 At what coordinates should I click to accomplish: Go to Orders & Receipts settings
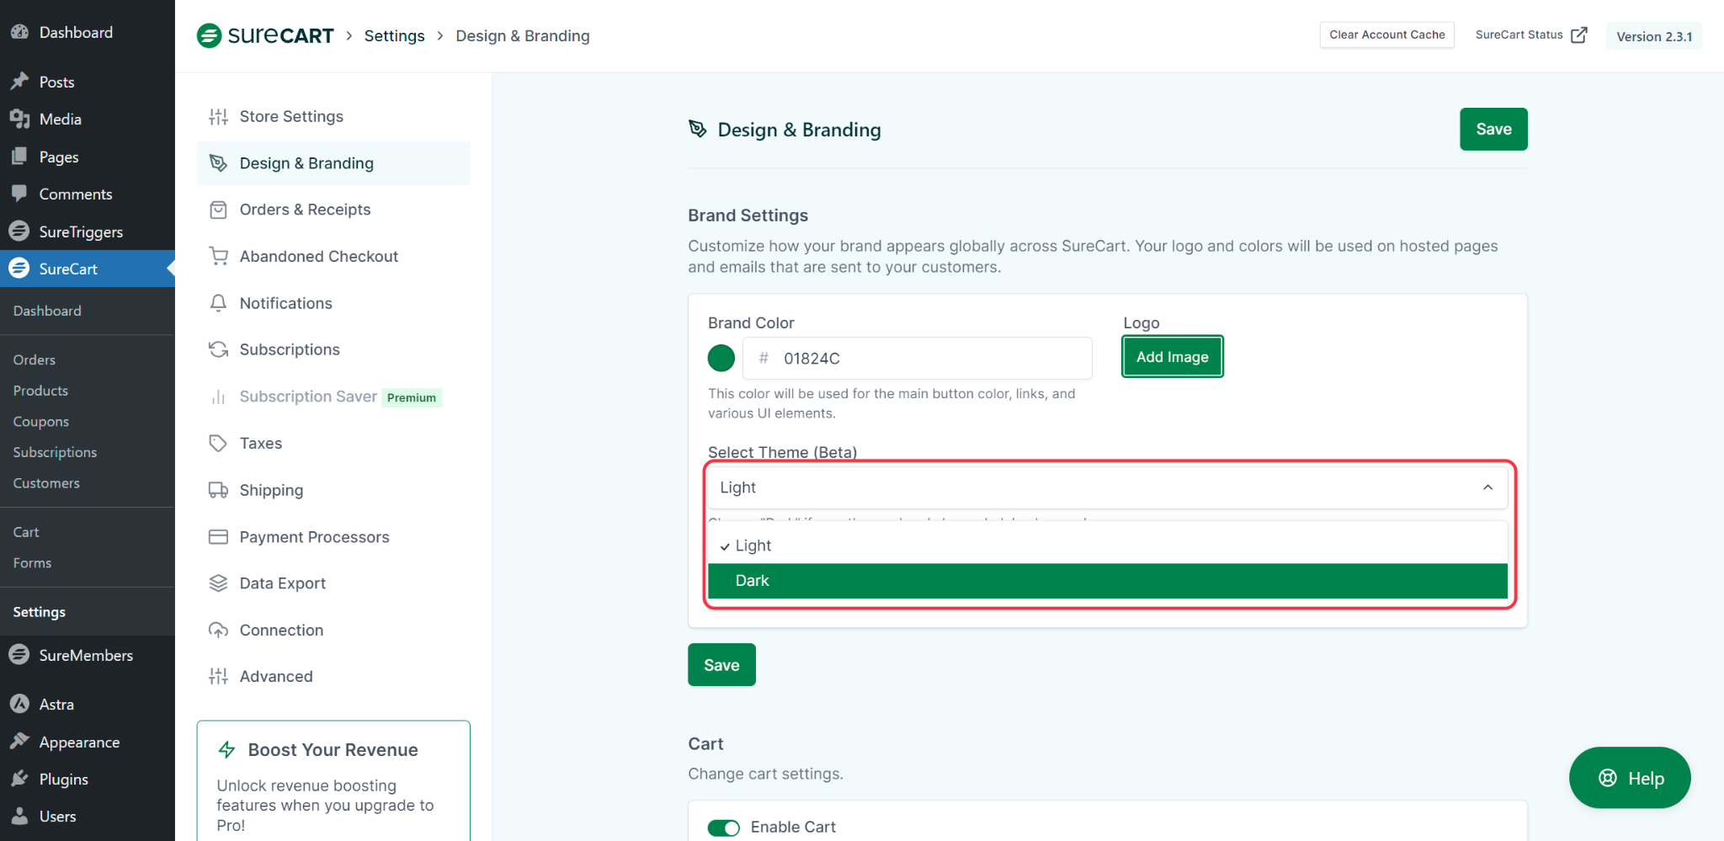333,210
